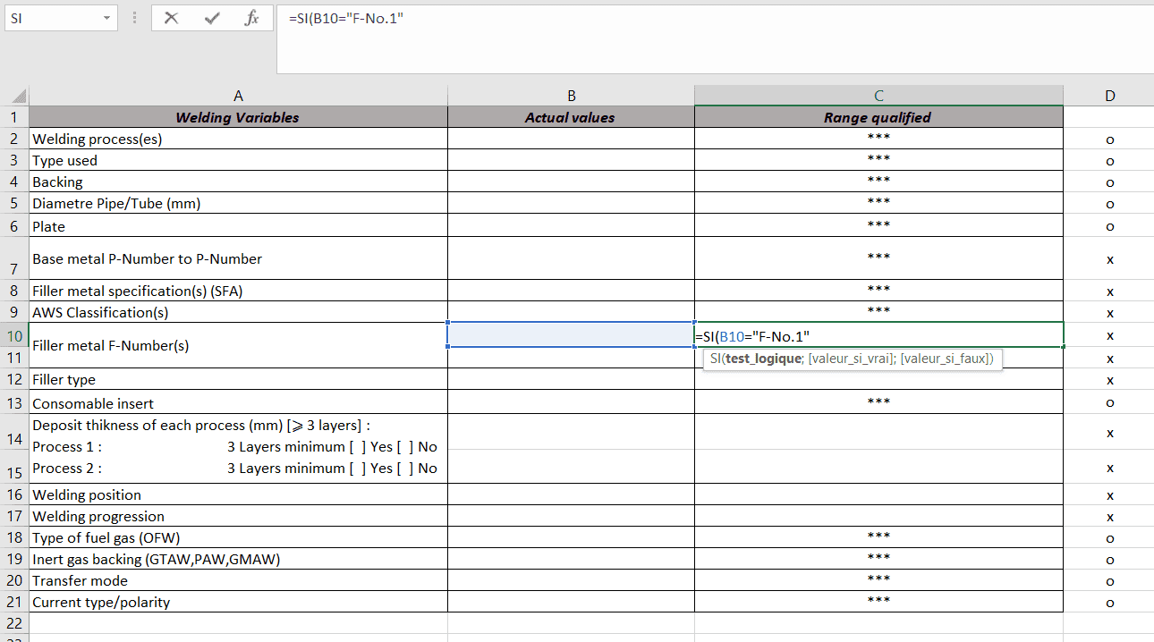1154x642 pixels.
Task: Select row 7 header
Action: [14, 258]
